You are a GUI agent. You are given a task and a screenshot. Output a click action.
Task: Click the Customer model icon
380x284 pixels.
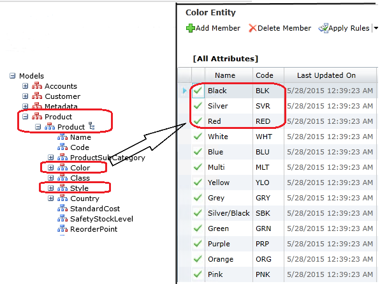pyautogui.click(x=37, y=96)
